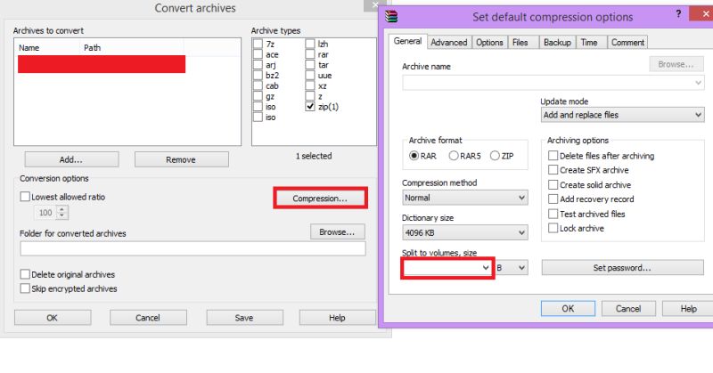Enable Lock archive option
Screen dimensions: 713x373
[x=553, y=228]
